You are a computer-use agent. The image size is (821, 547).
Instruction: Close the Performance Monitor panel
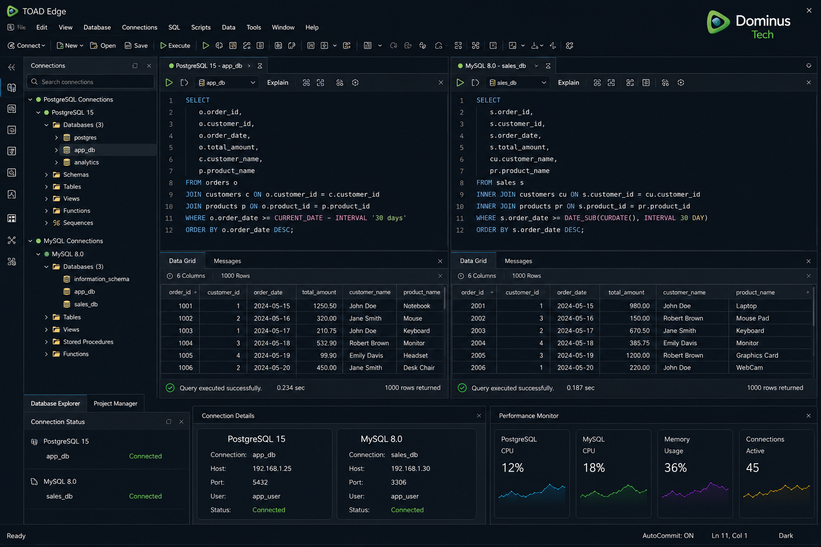808,416
